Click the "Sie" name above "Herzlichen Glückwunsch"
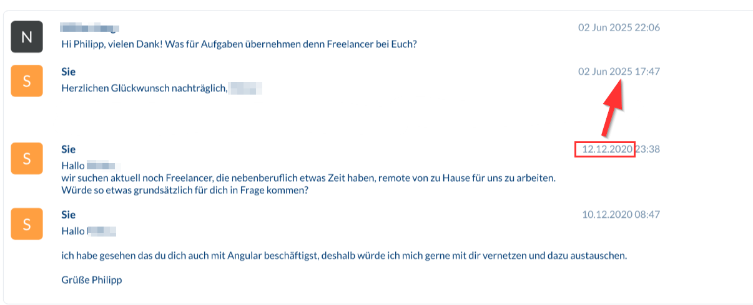Screen dimensions: 753x305 [68, 72]
